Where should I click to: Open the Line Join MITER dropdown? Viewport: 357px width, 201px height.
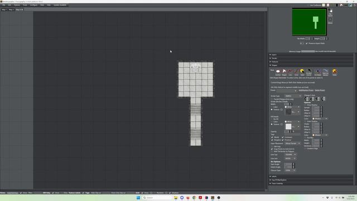point(290,159)
